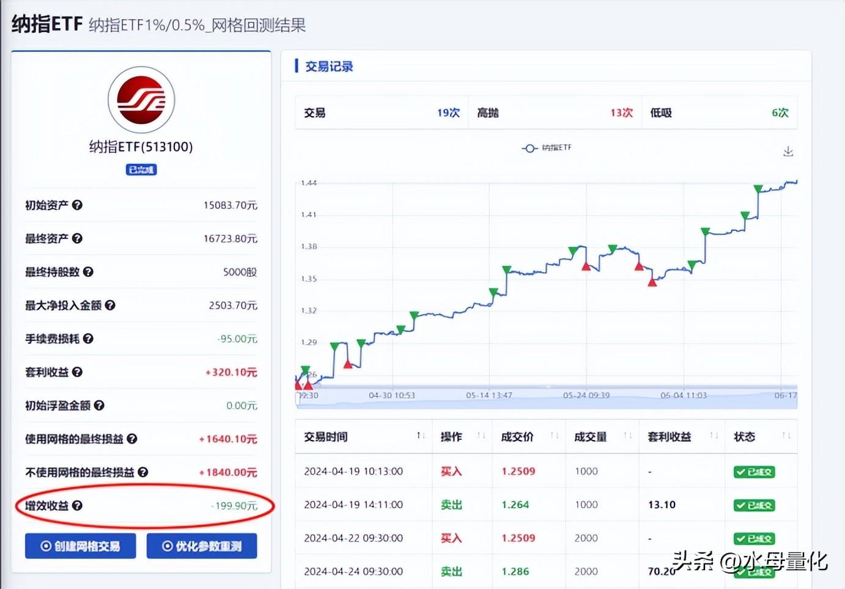
Task: Click the 优化参数重测 button
Action: (x=202, y=546)
